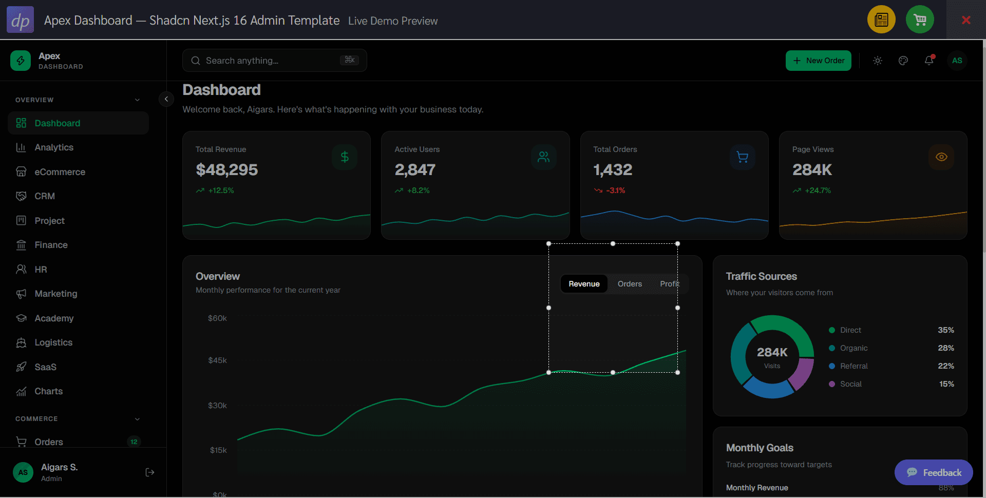Open the Feedback button
The height and width of the screenshot is (498, 986).
click(934, 472)
